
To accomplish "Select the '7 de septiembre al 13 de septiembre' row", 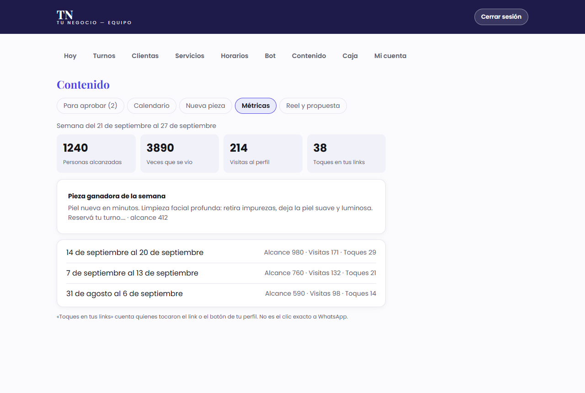I will tap(221, 273).
